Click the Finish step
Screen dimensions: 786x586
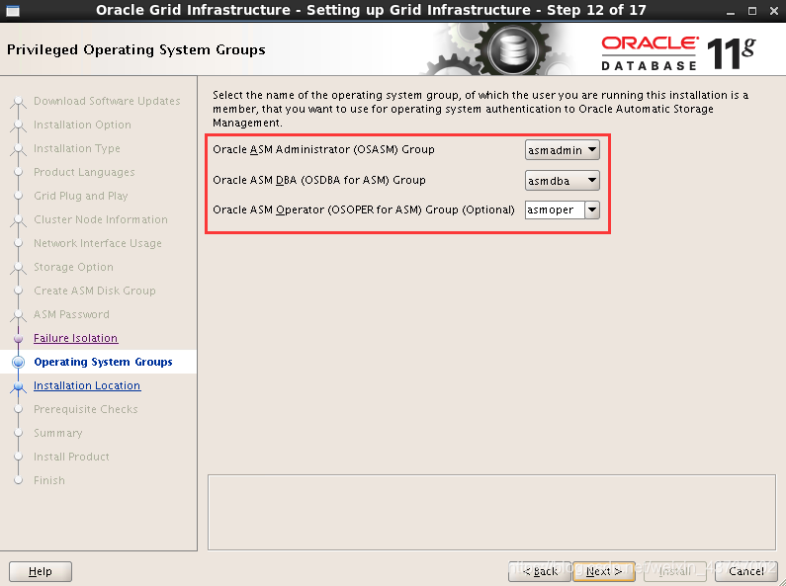49,480
